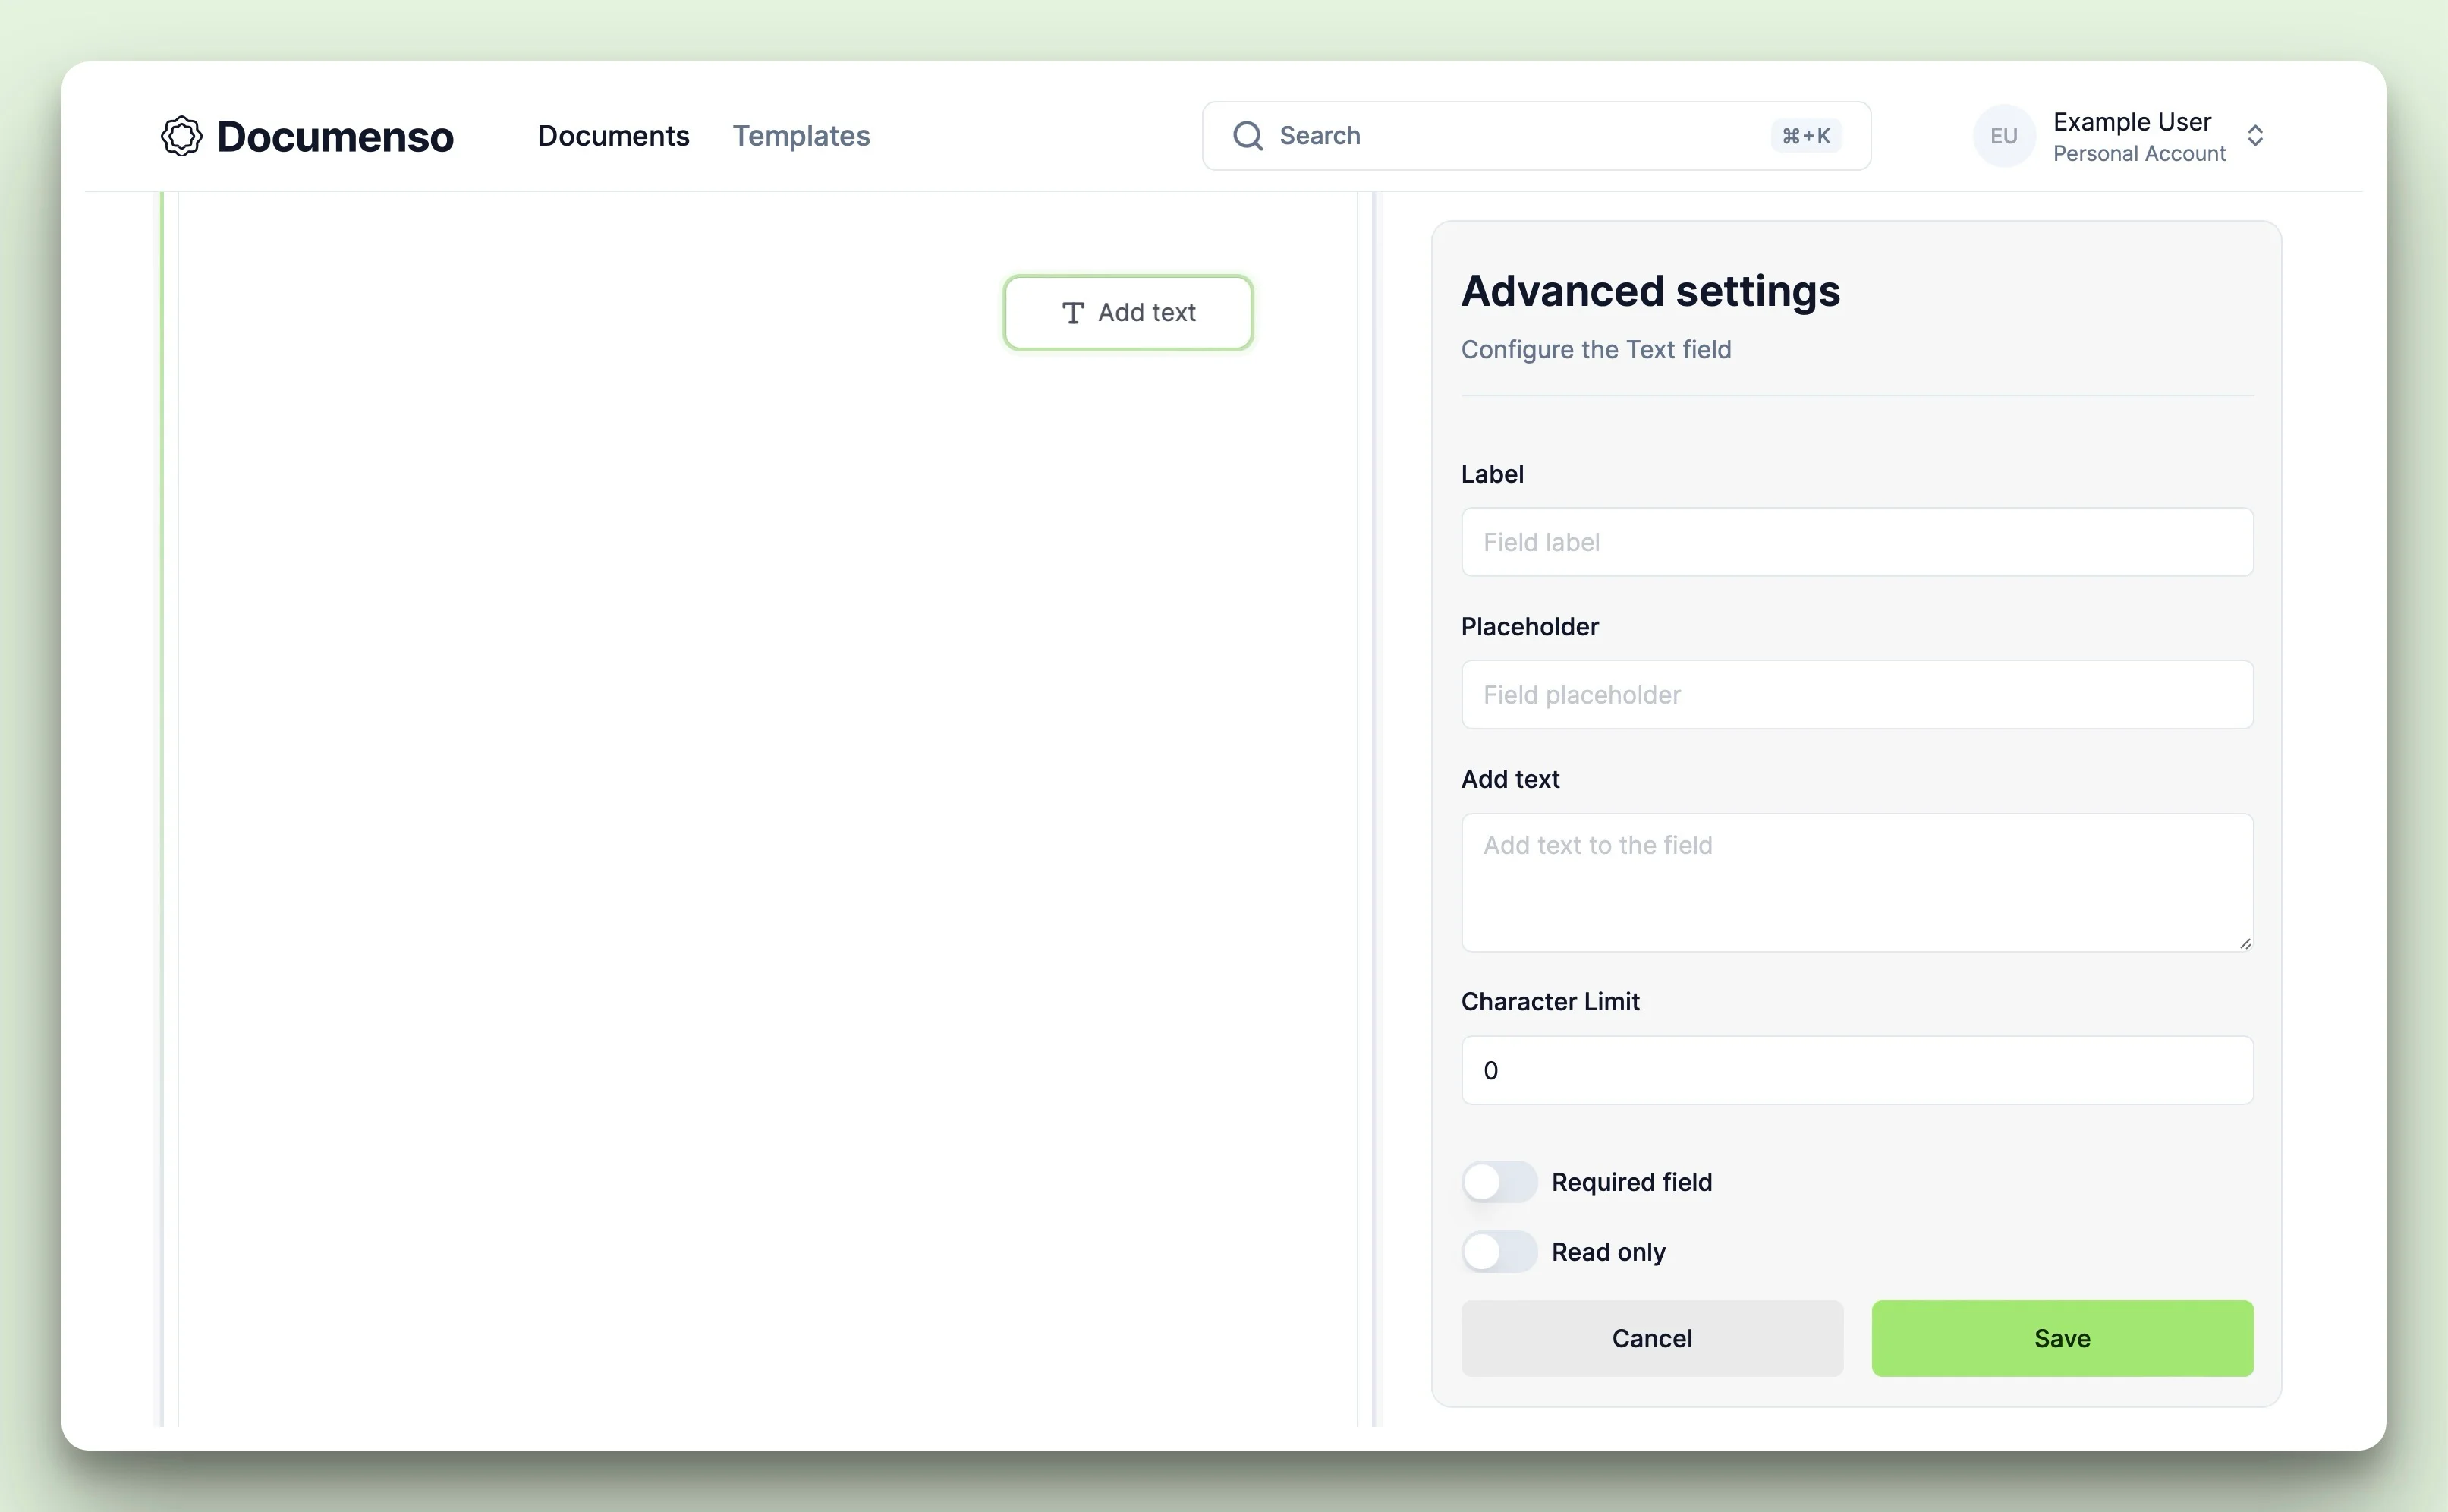Screen dimensions: 2448x1512
Task: Click the Documenso wordmark
Action: coord(335,137)
